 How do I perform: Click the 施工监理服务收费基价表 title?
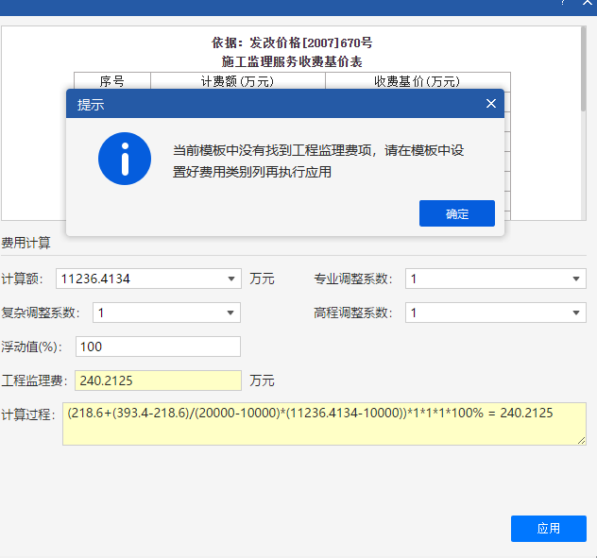coord(292,61)
